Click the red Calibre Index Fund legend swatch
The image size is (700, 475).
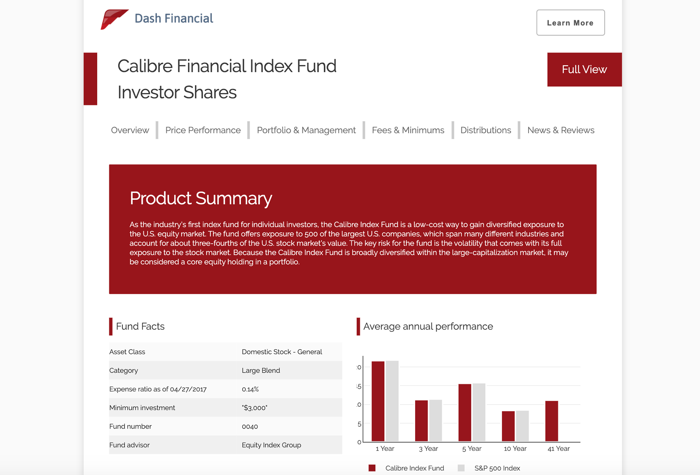pos(372,468)
